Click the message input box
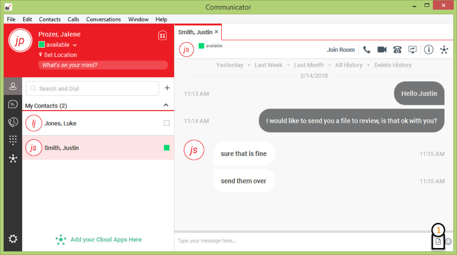 coord(303,241)
